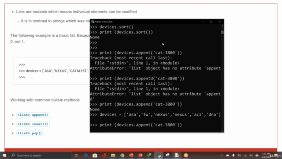Image resolution: width=282 pixels, height=159 pixels.
Task: Click the 'print (devices.sort())' console line
Action: point(122,32)
